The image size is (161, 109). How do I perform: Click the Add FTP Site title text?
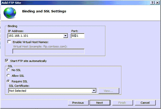point(11,3)
